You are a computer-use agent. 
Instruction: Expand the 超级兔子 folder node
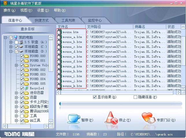(x=16, y=107)
